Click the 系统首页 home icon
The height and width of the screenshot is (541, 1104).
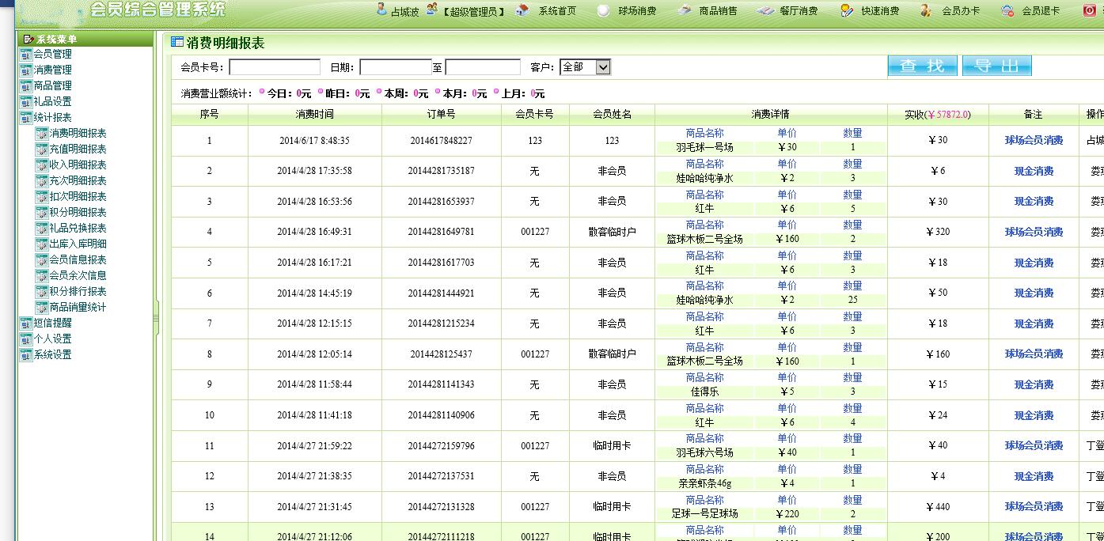[x=522, y=10]
